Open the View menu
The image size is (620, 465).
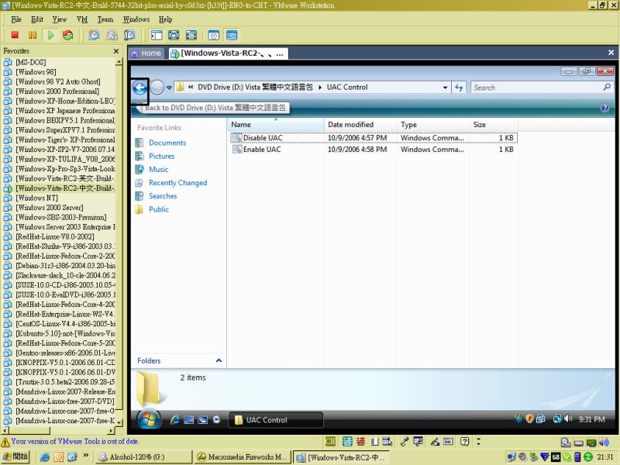60,19
